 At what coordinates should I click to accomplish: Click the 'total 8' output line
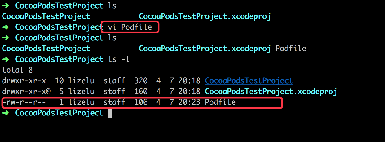17,70
